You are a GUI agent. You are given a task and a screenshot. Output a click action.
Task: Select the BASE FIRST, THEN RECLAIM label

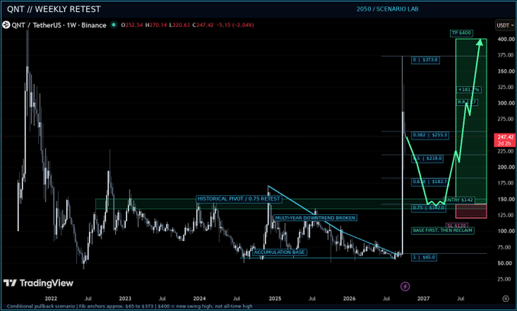pos(443,230)
